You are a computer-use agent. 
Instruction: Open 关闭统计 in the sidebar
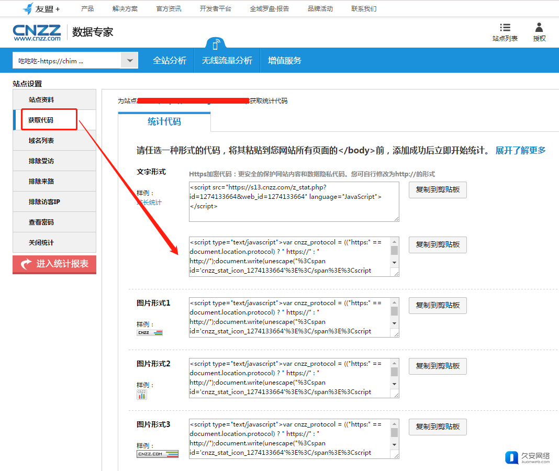click(x=54, y=242)
